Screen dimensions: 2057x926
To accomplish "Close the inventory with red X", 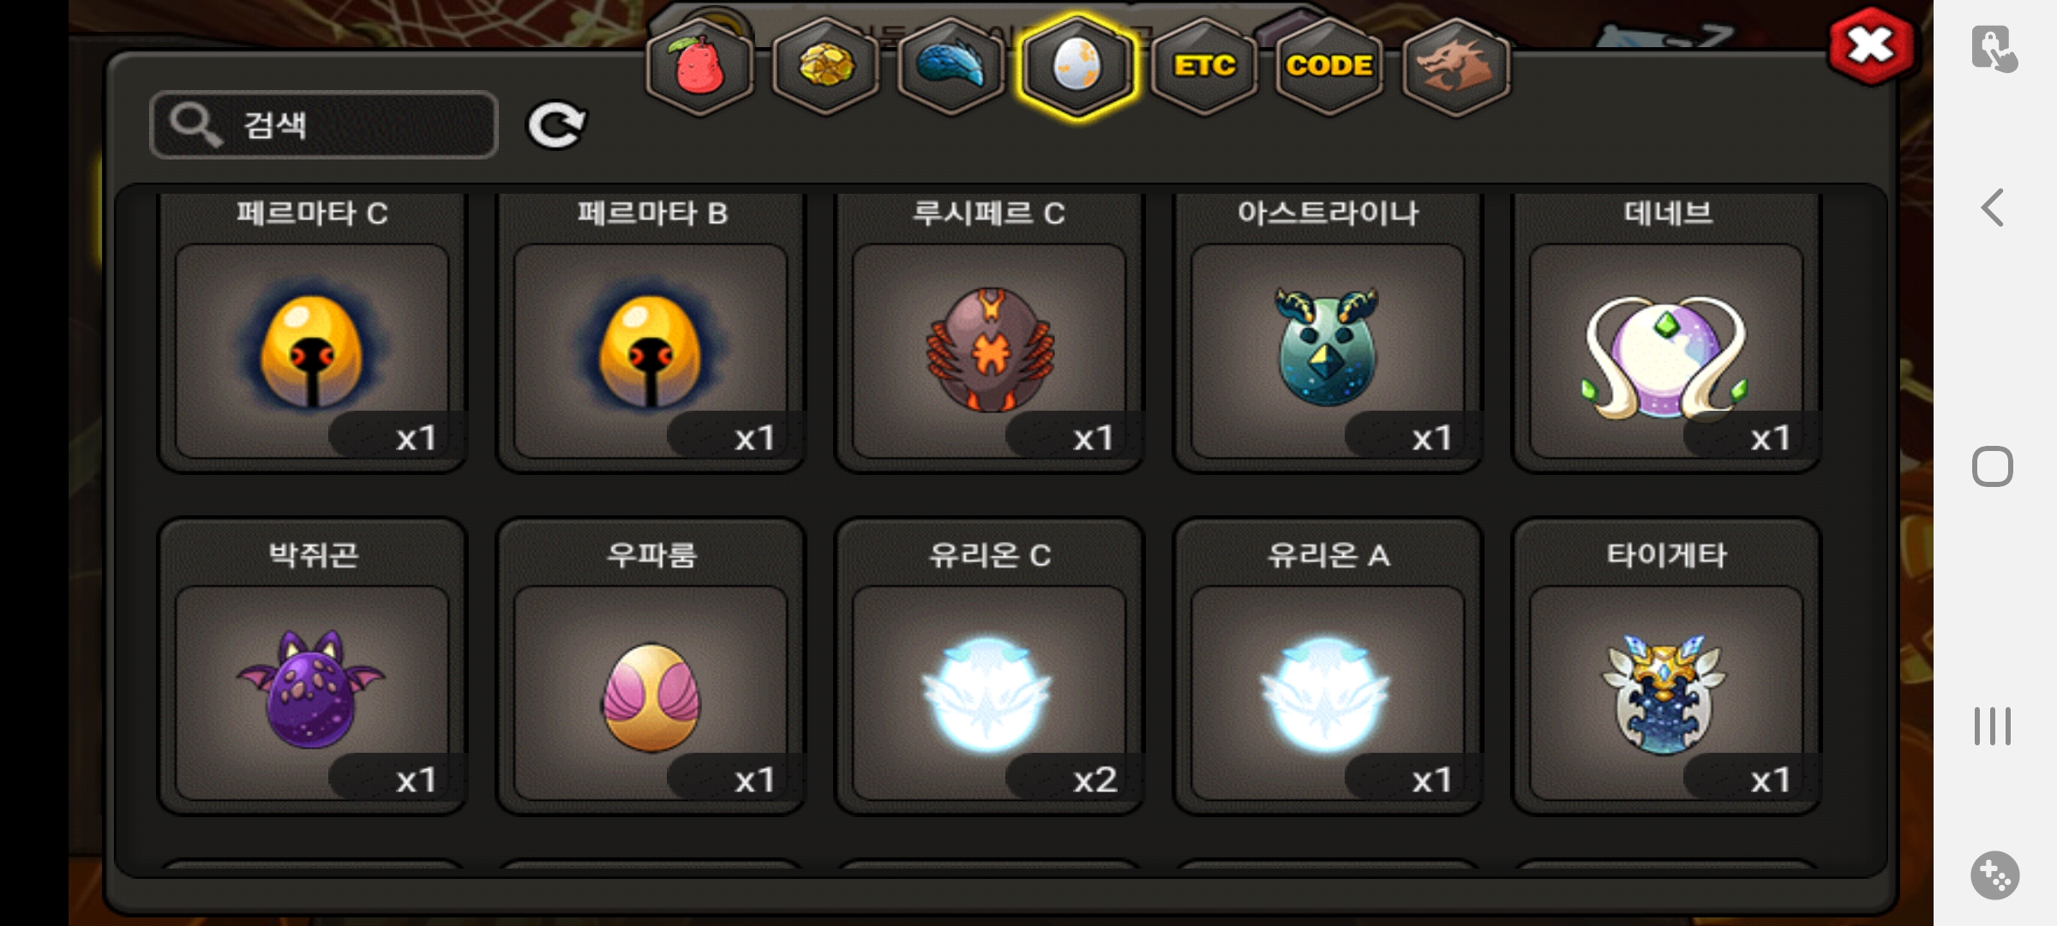I will click(1871, 45).
